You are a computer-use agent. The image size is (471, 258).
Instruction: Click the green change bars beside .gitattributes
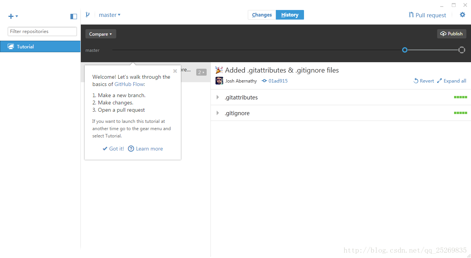461,98
